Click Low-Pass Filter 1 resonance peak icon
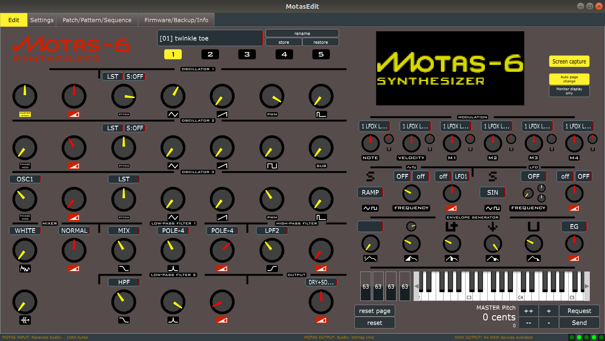The width and height of the screenshot is (605, 341). pyautogui.click(x=173, y=268)
